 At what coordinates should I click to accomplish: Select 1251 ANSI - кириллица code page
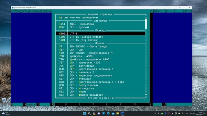pyautogui.click(x=101, y=24)
